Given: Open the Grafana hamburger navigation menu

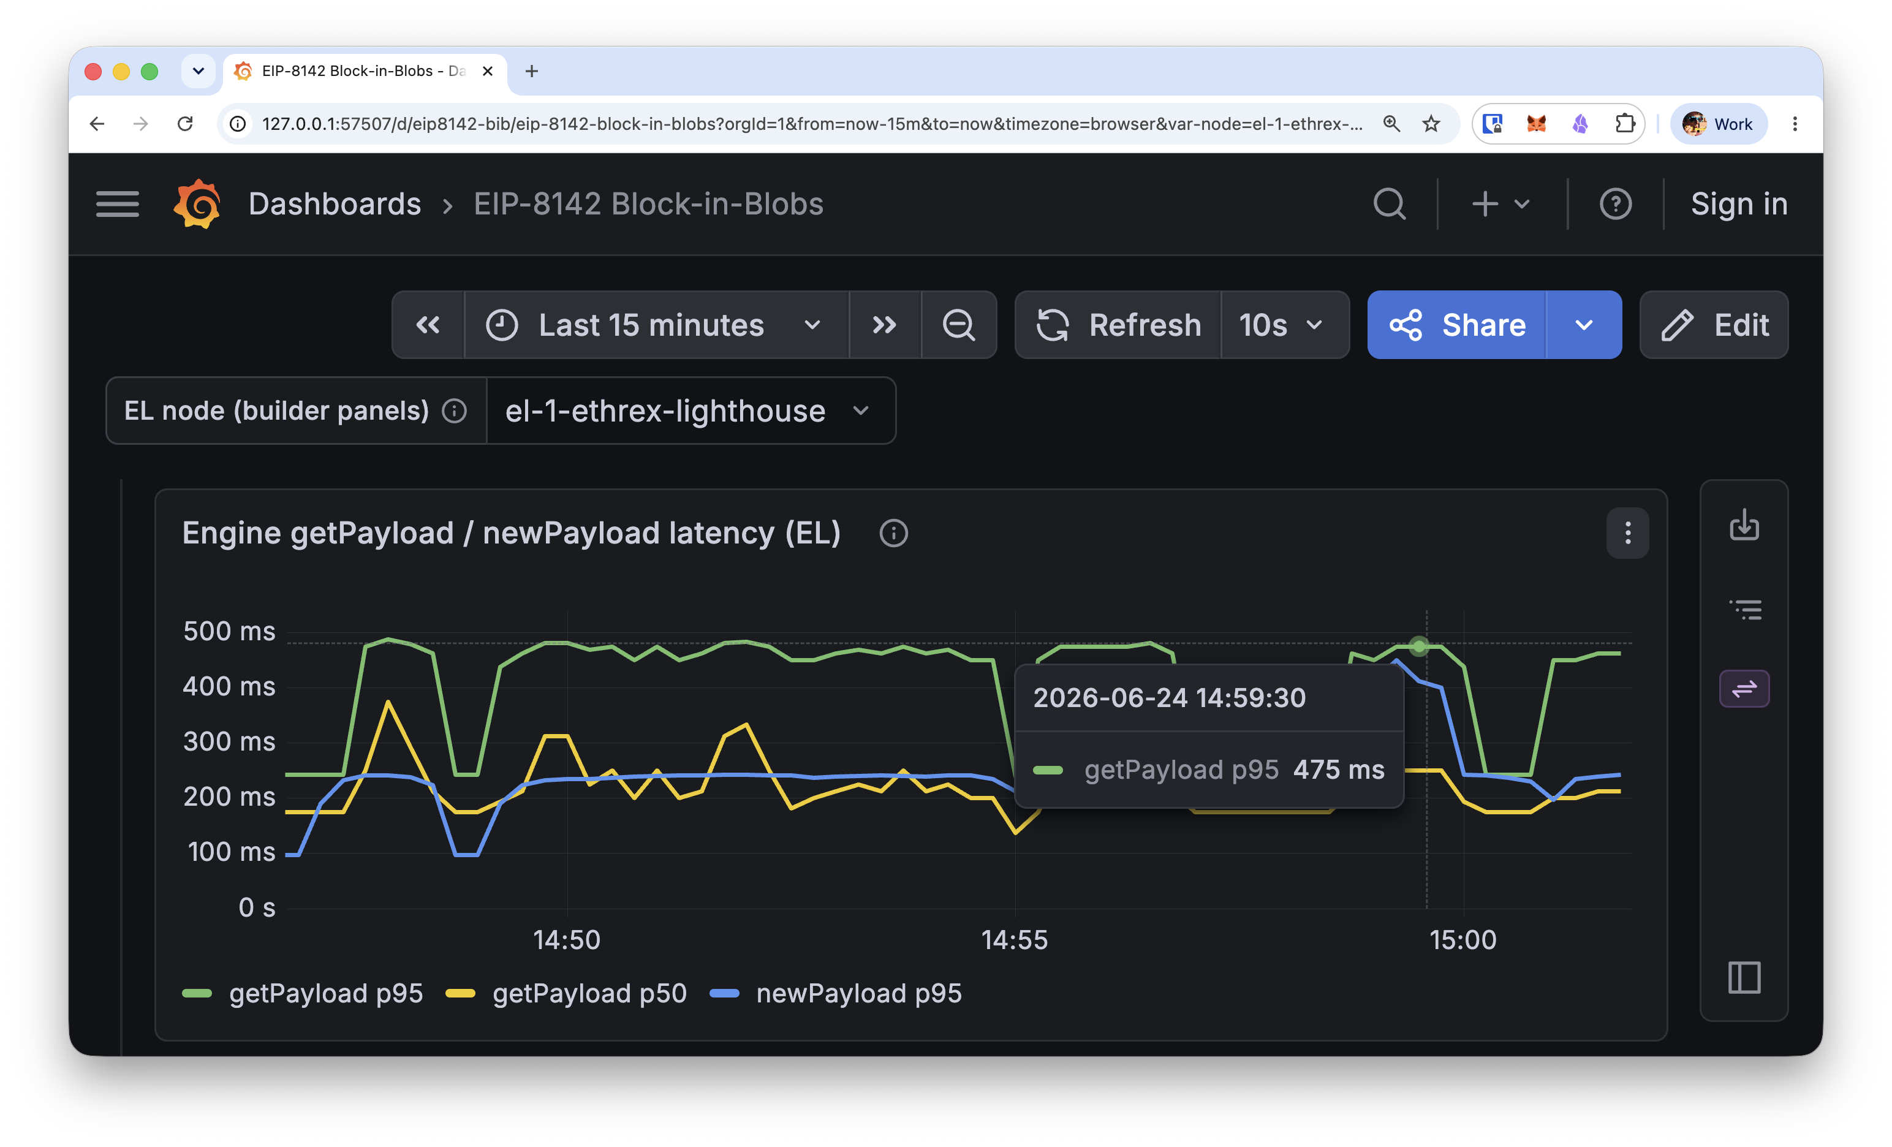Looking at the screenshot, I should click(118, 204).
